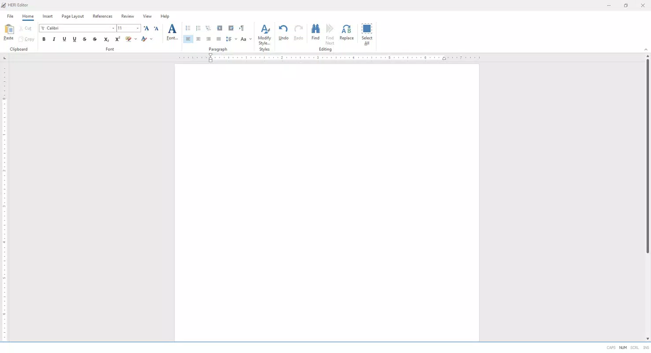Toggle single strikethrough
The image size is (651, 353).
85,39
